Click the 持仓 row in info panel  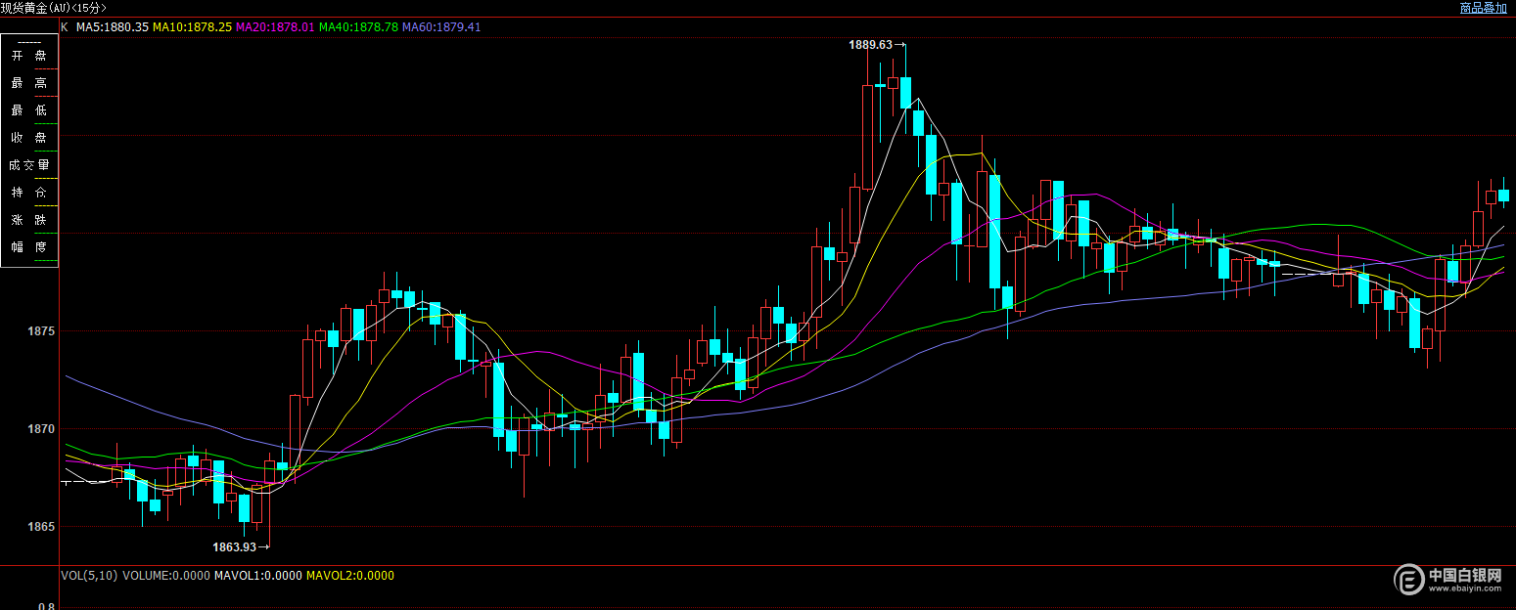pos(29,193)
